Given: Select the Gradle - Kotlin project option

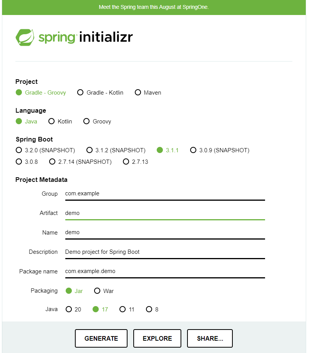Looking at the screenshot, I should click(100, 93).
